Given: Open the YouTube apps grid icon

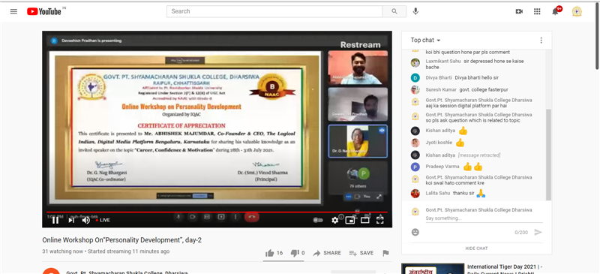Looking at the screenshot, I should [x=537, y=11].
